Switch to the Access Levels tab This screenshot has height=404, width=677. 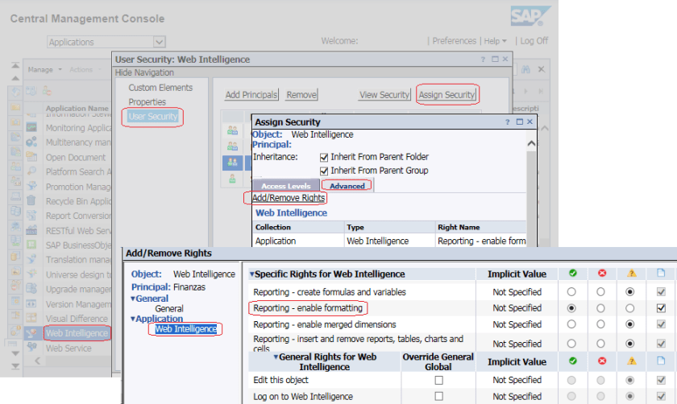click(x=286, y=186)
